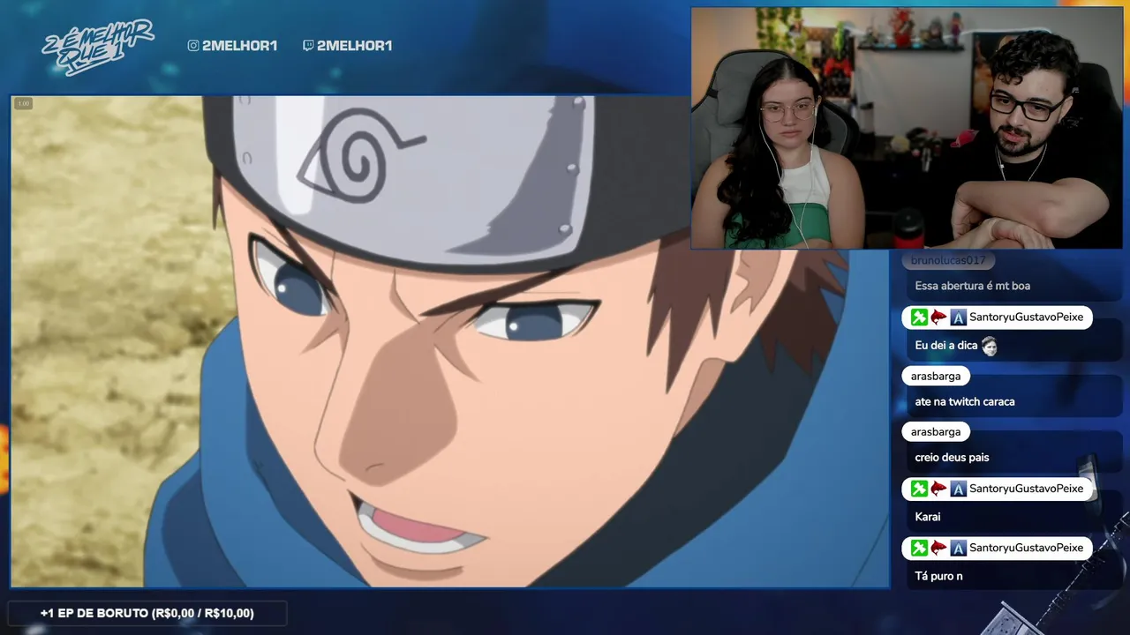This screenshot has height=635, width=1130.
Task: Click the chat message 'Tá puro n'
Action: (x=938, y=576)
